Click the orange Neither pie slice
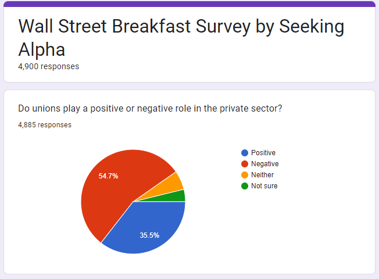 click(174, 185)
